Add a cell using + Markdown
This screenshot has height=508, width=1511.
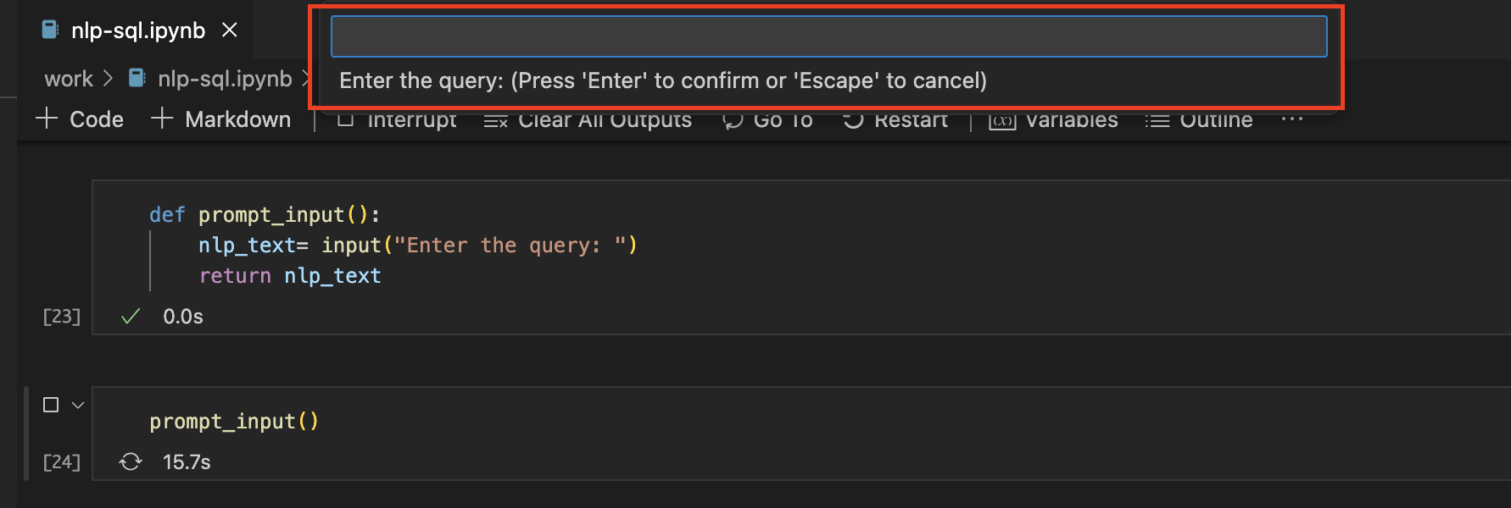pyautogui.click(x=221, y=119)
